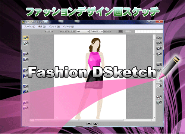Viewport: 185px width, 134px height.
Task: Pick the thin pen directly below the arrow tool
Action: click(159, 43)
